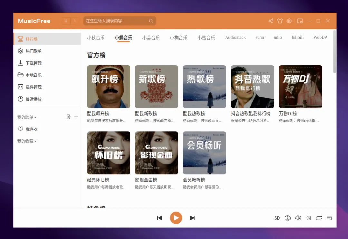Open the 万物DJ chart cover
This screenshot has width=348, height=239.
click(x=301, y=86)
